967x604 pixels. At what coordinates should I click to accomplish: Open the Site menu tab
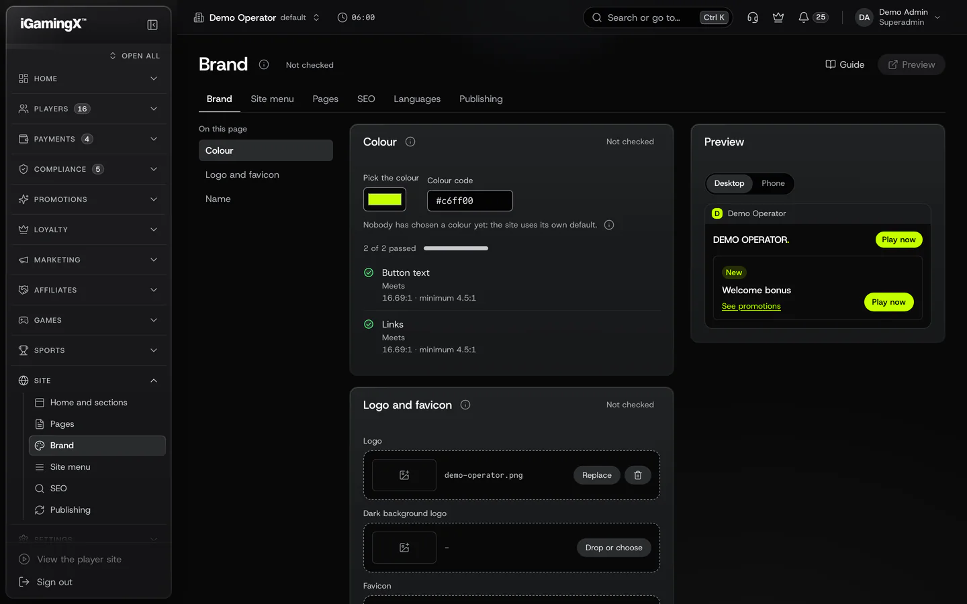[x=272, y=99]
